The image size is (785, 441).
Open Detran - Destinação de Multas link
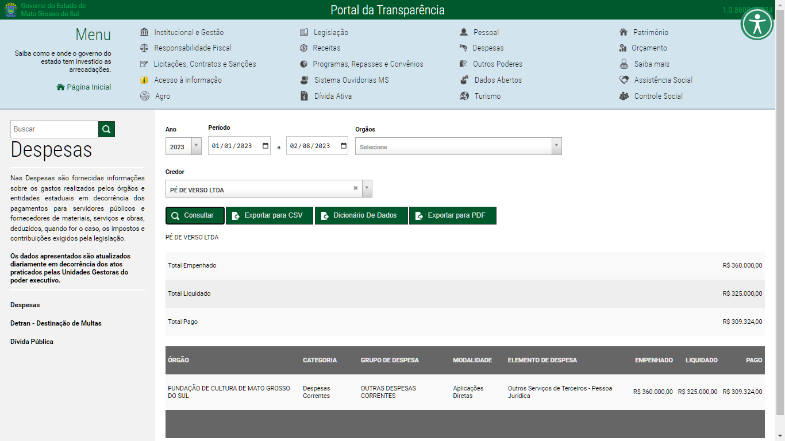coord(56,323)
